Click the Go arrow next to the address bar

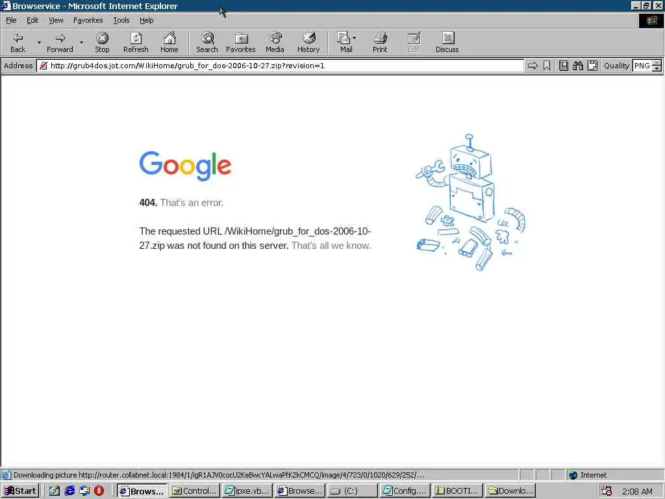[x=533, y=66]
